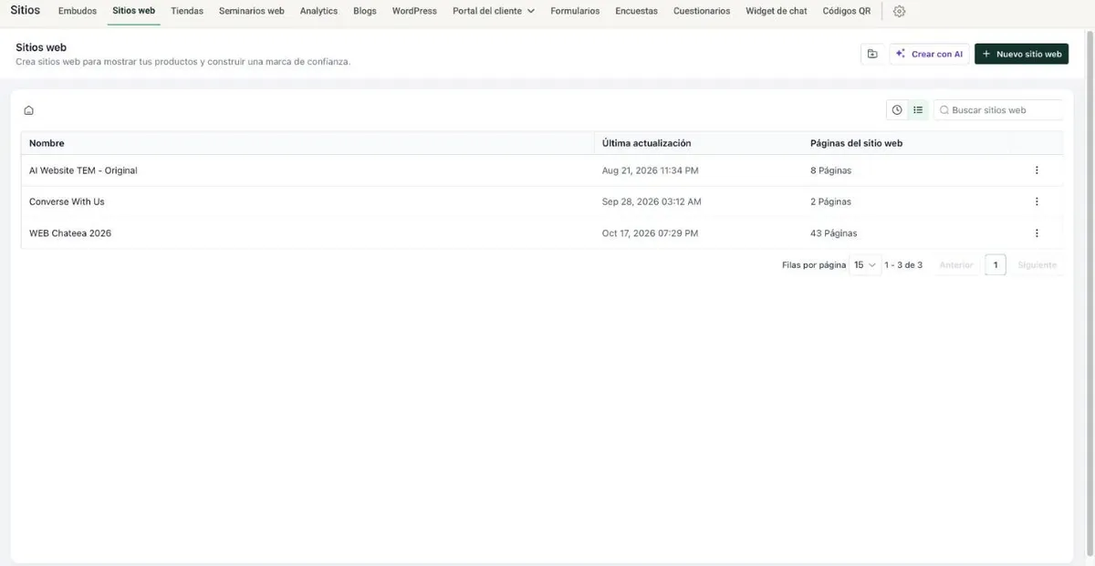Go to the Códigos QR tab
Screen dimensions: 1095x566
coord(847,11)
